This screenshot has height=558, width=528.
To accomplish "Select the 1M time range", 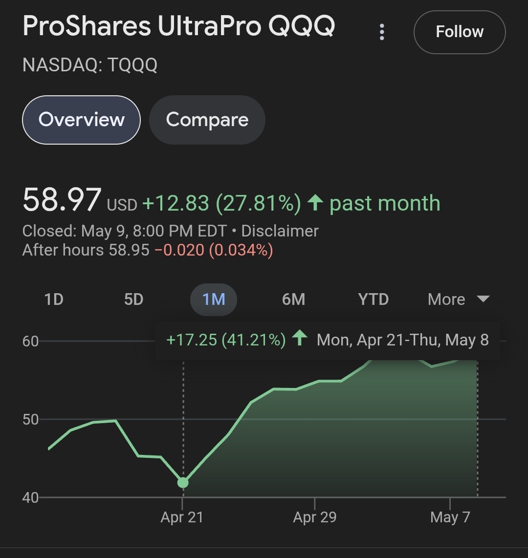I will point(214,300).
